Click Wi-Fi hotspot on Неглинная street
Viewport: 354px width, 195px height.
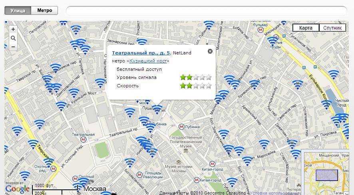click(100, 83)
